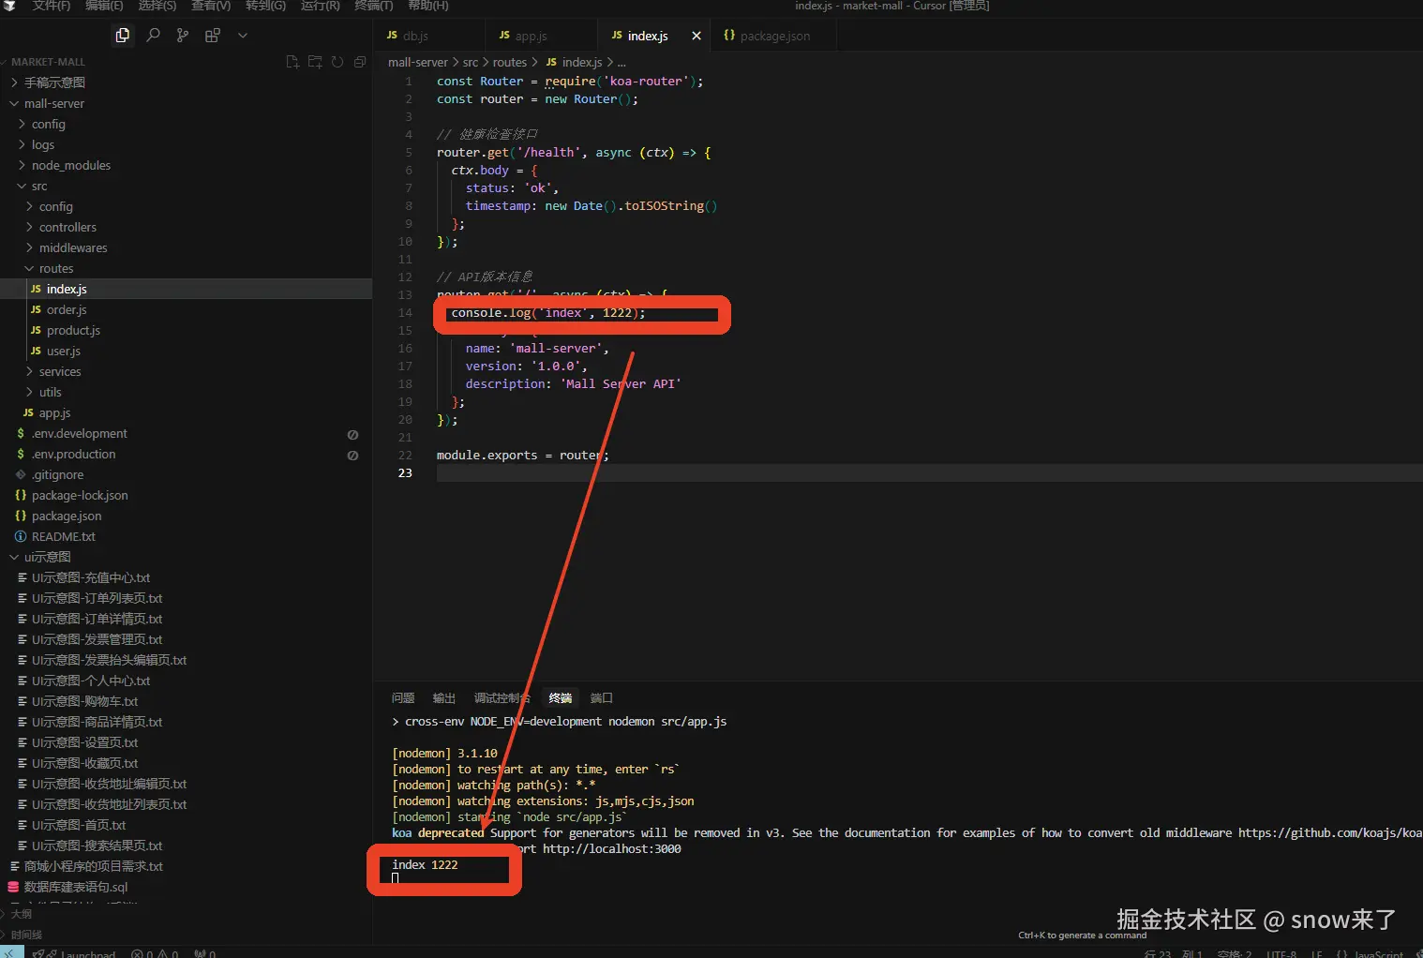
Task: Click the New File icon in explorer header
Action: 292,62
